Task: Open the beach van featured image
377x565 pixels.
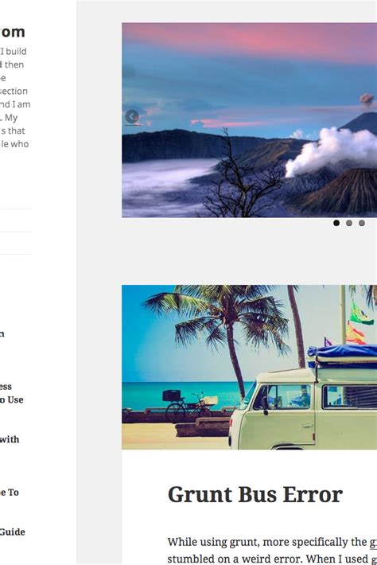Action: click(x=249, y=367)
